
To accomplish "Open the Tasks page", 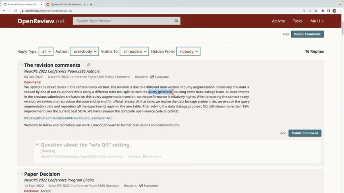I will tap(298, 21).
